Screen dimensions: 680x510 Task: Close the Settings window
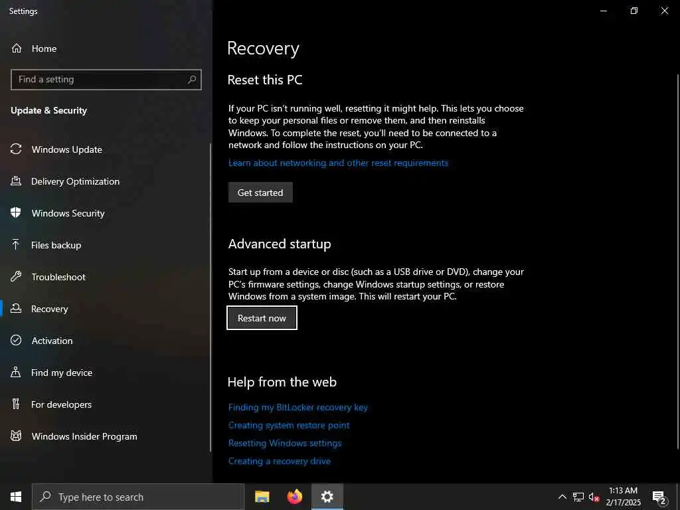pos(664,11)
